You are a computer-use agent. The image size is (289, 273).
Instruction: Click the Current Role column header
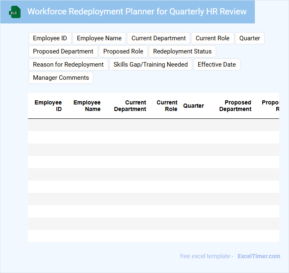point(167,106)
